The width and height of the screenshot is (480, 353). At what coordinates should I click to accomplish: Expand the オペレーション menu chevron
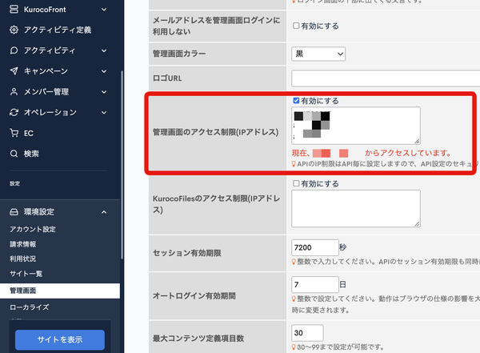tap(104, 112)
